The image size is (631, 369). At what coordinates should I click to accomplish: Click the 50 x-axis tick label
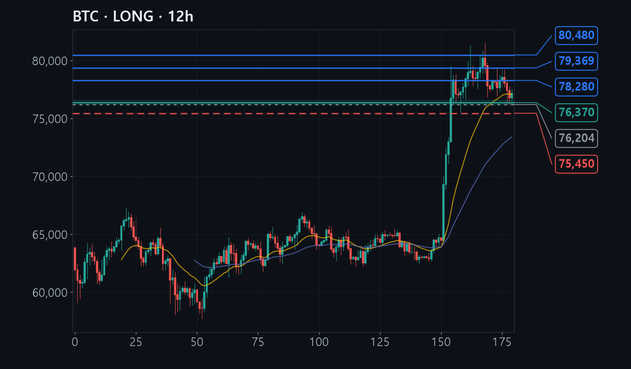tap(197, 342)
